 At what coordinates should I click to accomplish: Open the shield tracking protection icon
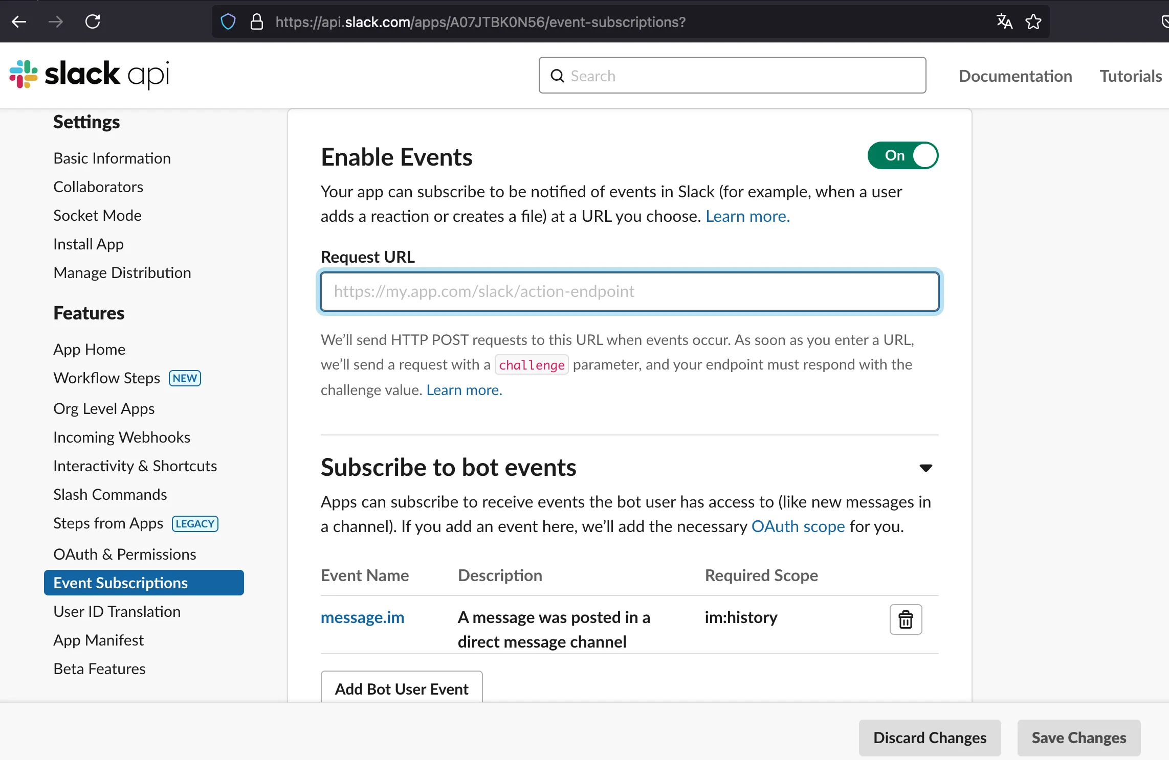228,21
